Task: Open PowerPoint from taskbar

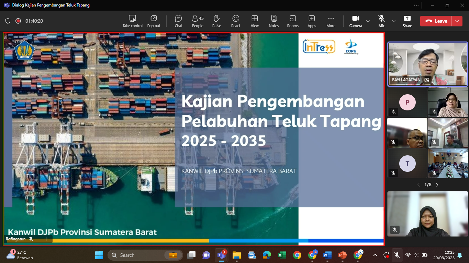Action: pyautogui.click(x=343, y=255)
